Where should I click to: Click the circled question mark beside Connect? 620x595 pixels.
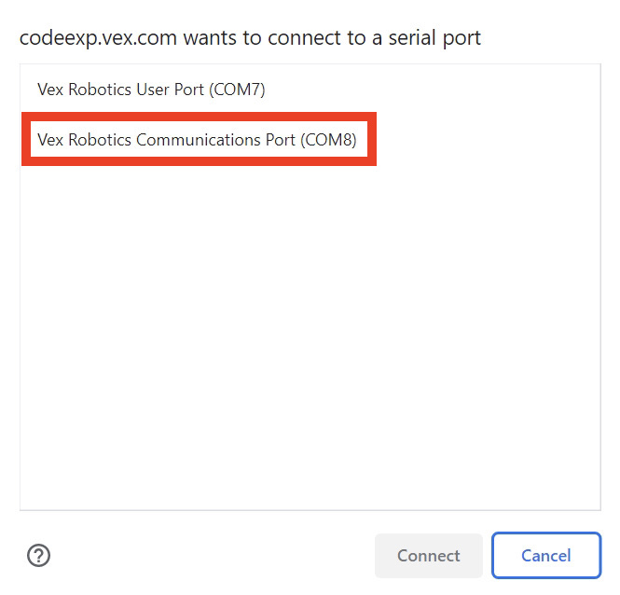(x=38, y=556)
